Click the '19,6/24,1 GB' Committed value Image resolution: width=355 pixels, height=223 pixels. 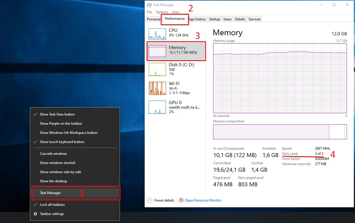point(229,170)
